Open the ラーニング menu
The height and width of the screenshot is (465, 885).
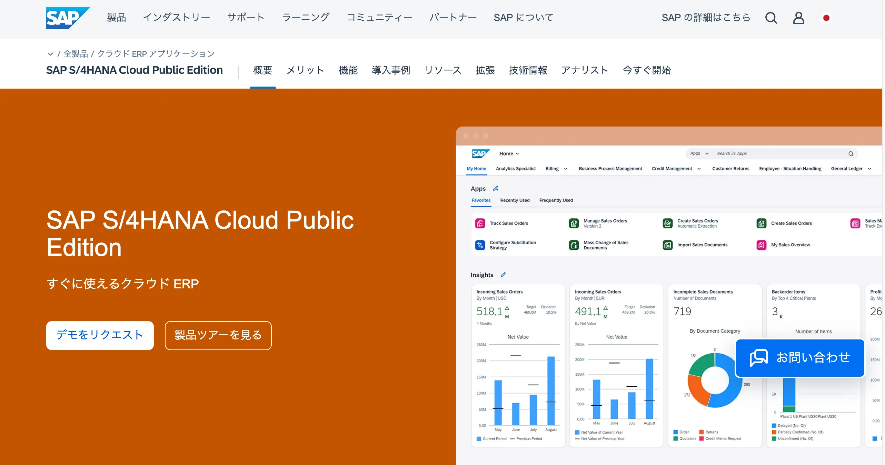point(306,18)
